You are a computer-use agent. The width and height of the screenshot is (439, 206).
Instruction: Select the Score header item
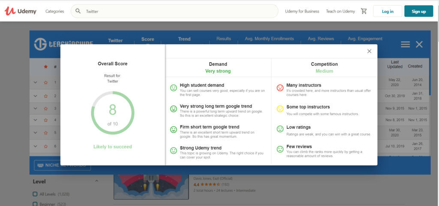[147, 39]
